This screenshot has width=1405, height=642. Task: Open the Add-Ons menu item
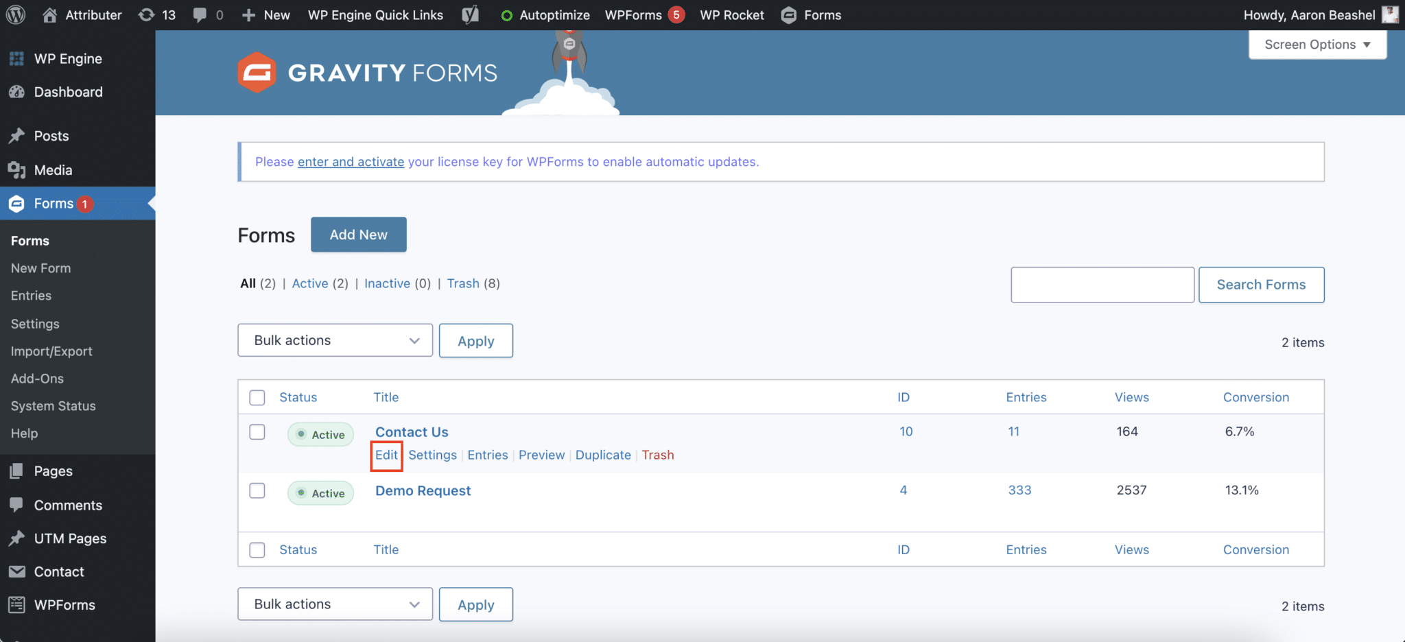pyautogui.click(x=37, y=378)
